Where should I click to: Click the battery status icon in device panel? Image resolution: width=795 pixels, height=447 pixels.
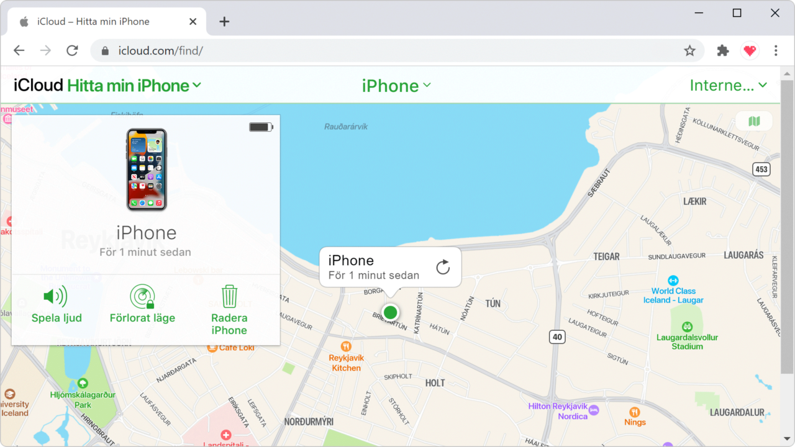click(261, 127)
